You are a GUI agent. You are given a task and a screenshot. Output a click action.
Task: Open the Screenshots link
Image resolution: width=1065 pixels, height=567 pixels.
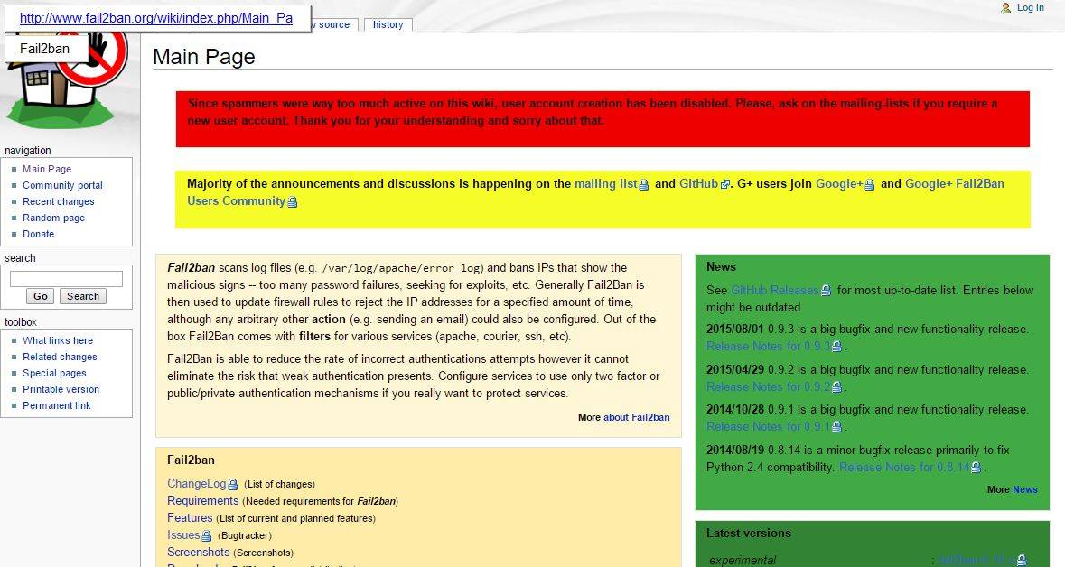pyautogui.click(x=199, y=553)
